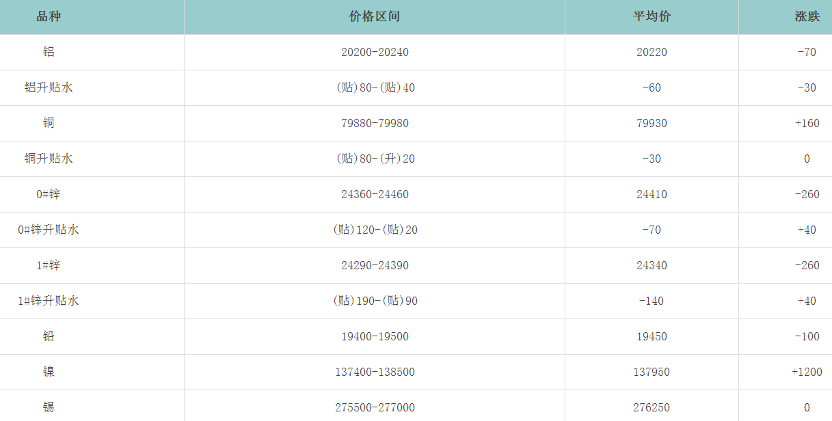Image resolution: width=832 pixels, height=421 pixels.
Task: Click the 平均价 column header
Action: tap(652, 16)
